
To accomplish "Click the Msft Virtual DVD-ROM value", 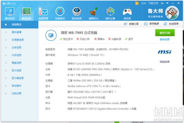I will 86,98.
